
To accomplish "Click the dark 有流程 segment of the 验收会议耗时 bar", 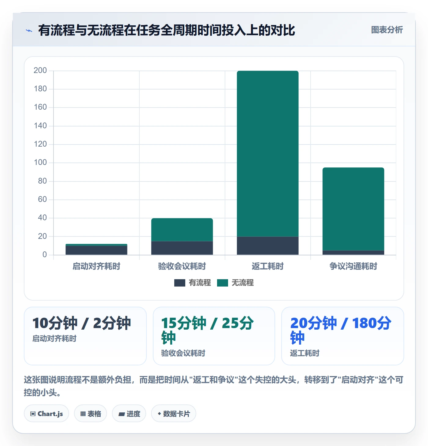I will (x=182, y=248).
